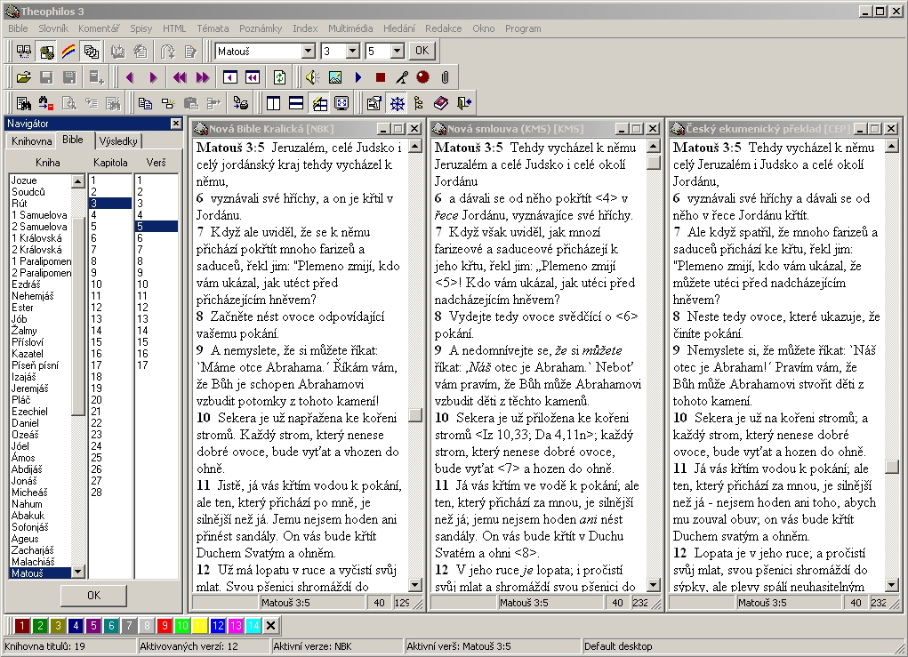The width and height of the screenshot is (908, 657).
Task: Open the Multimédia menu
Action: [350, 28]
